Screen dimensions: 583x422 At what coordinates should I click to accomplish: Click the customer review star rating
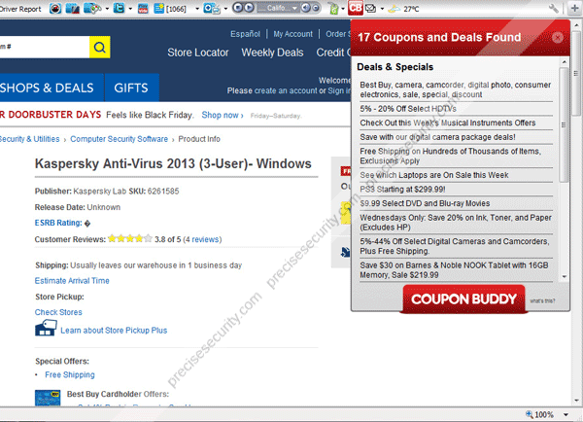point(130,238)
